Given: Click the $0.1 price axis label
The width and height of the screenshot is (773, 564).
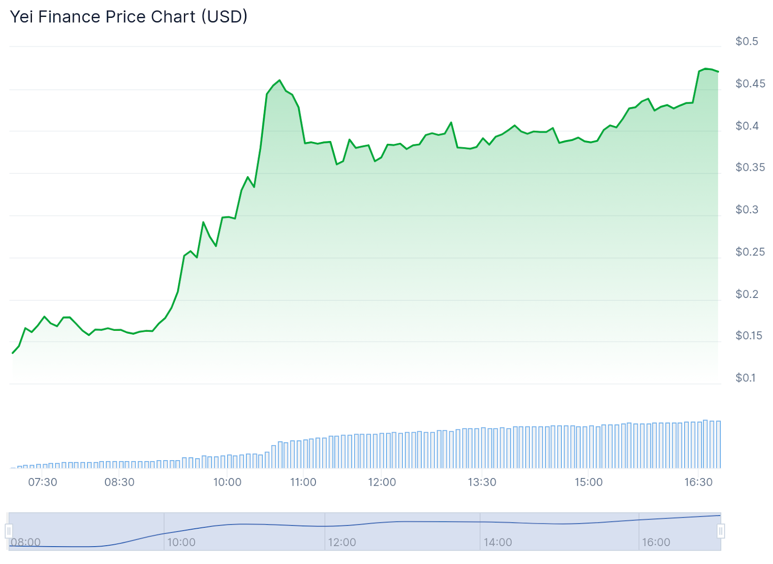Looking at the screenshot, I should 745,378.
